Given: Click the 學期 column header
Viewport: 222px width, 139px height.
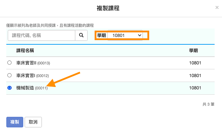Looking at the screenshot, I should [x=194, y=51].
